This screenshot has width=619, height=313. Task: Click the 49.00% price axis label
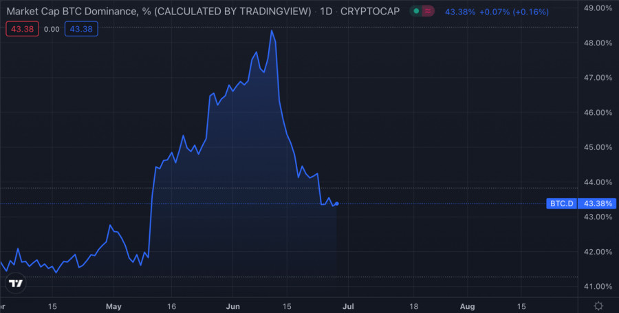[x=598, y=8]
